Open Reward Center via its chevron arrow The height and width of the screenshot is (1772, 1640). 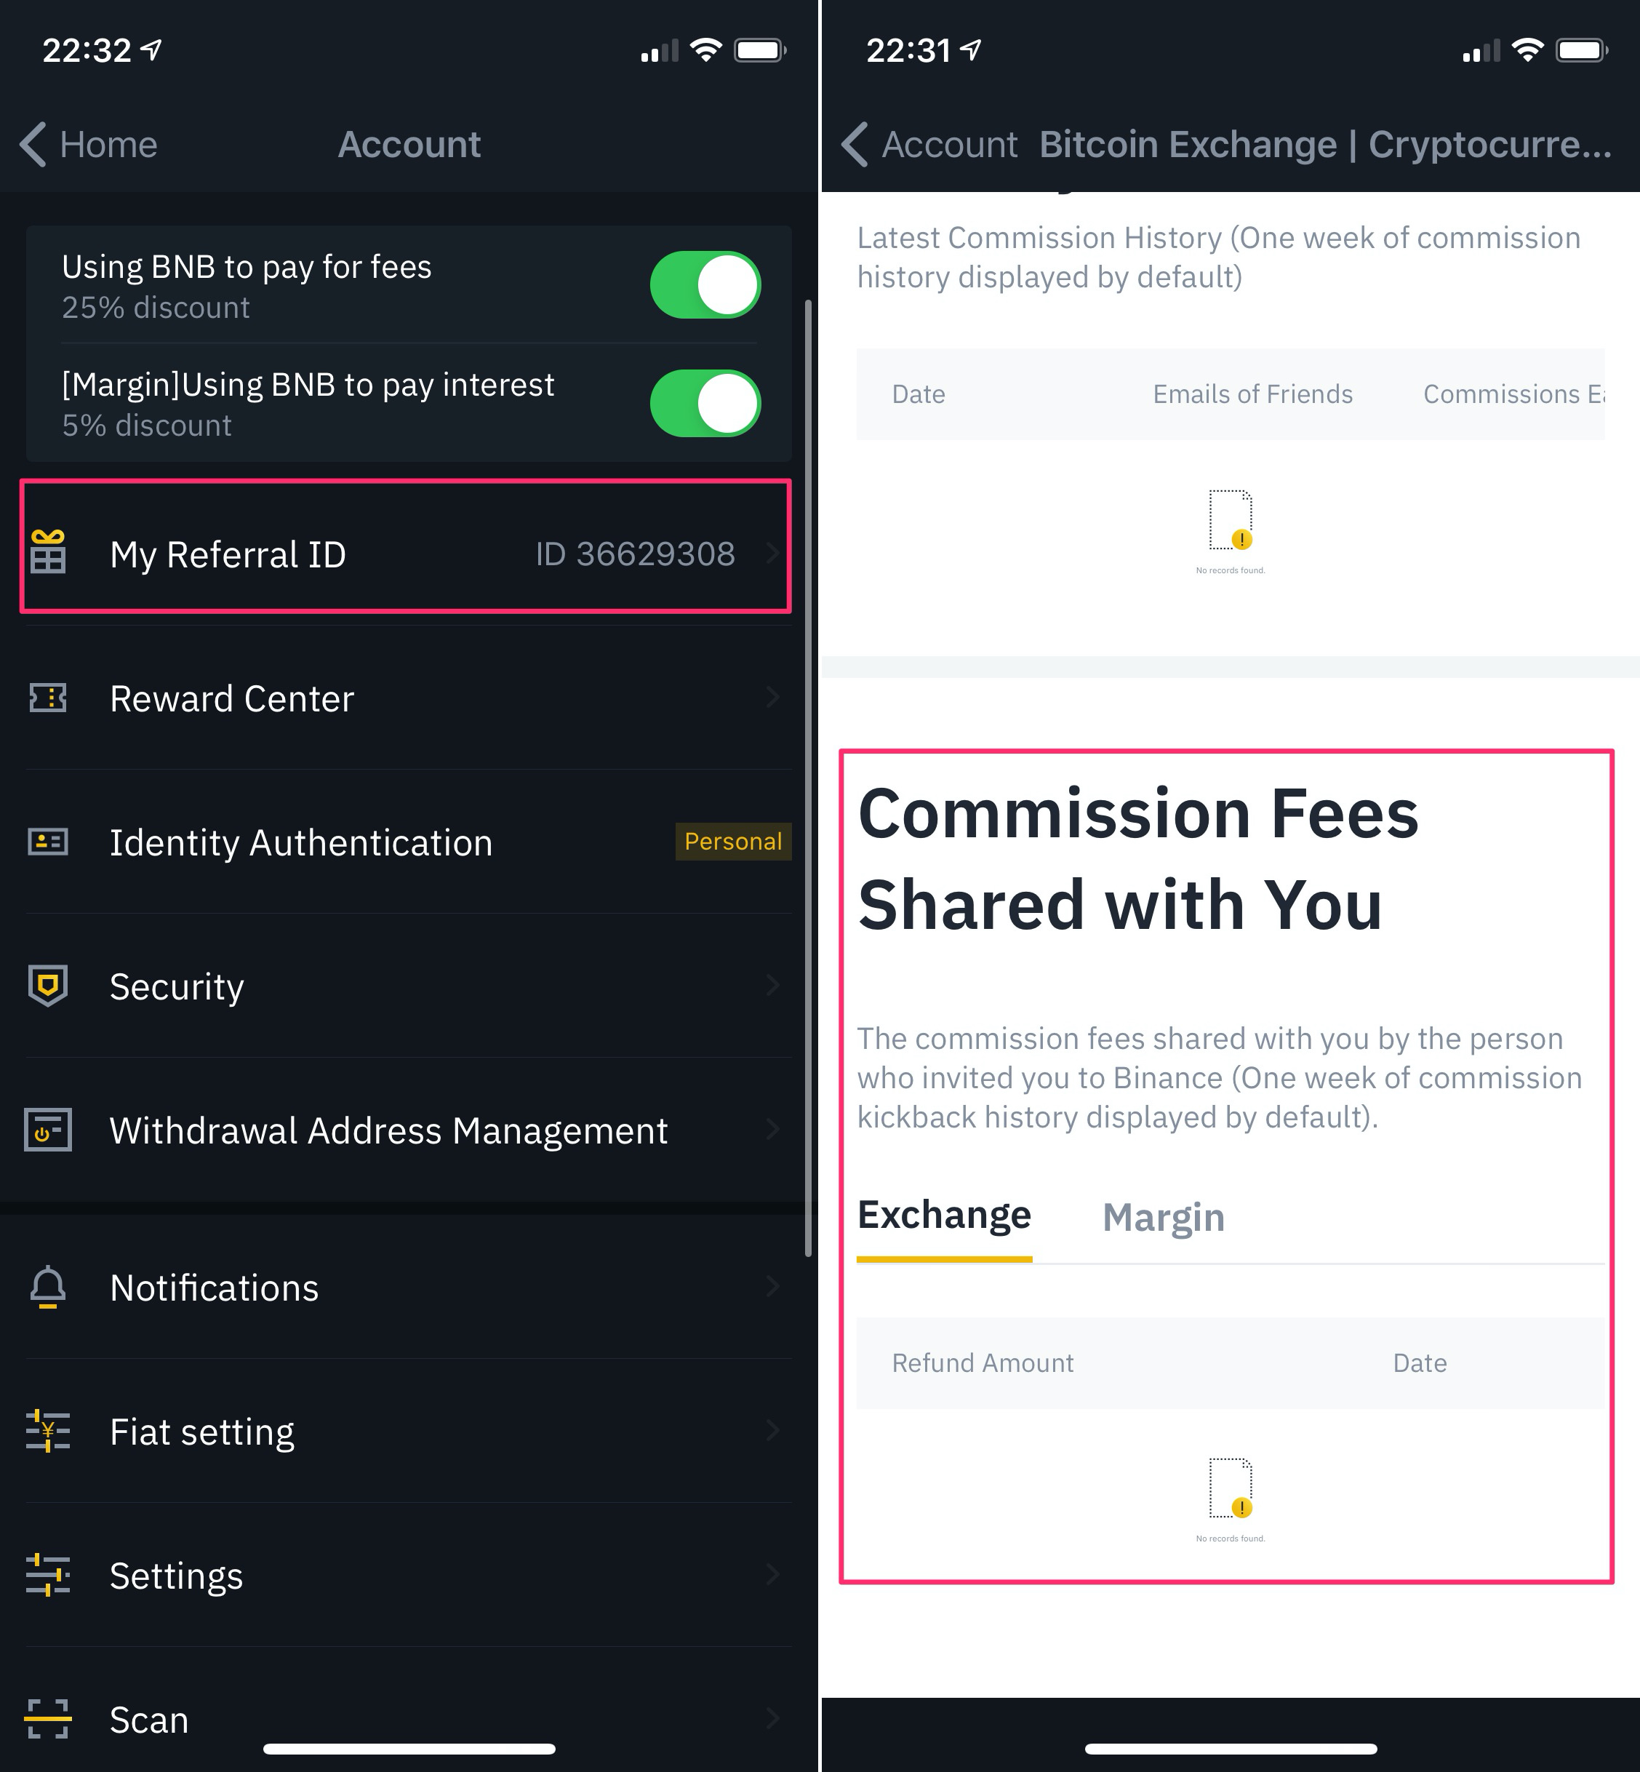coord(772,698)
